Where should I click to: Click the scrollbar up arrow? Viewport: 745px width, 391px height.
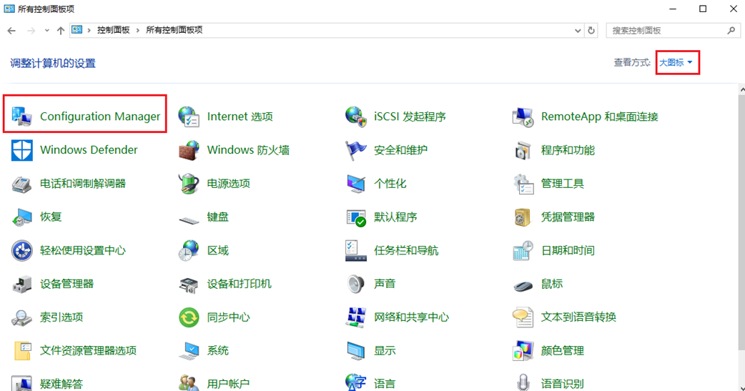[741, 89]
